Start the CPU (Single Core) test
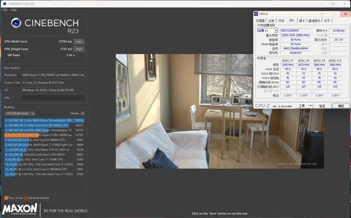Screen dimensions: 351x218 [x=79, y=49]
